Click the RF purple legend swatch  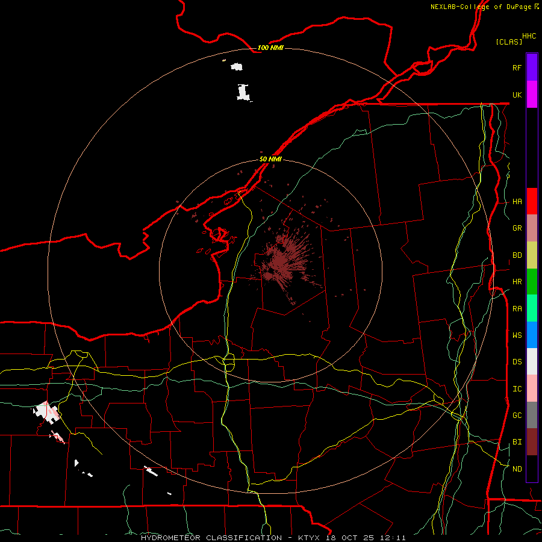[x=532, y=67]
